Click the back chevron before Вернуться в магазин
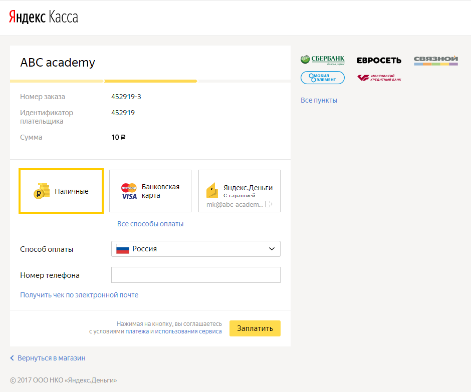 tap(12, 358)
